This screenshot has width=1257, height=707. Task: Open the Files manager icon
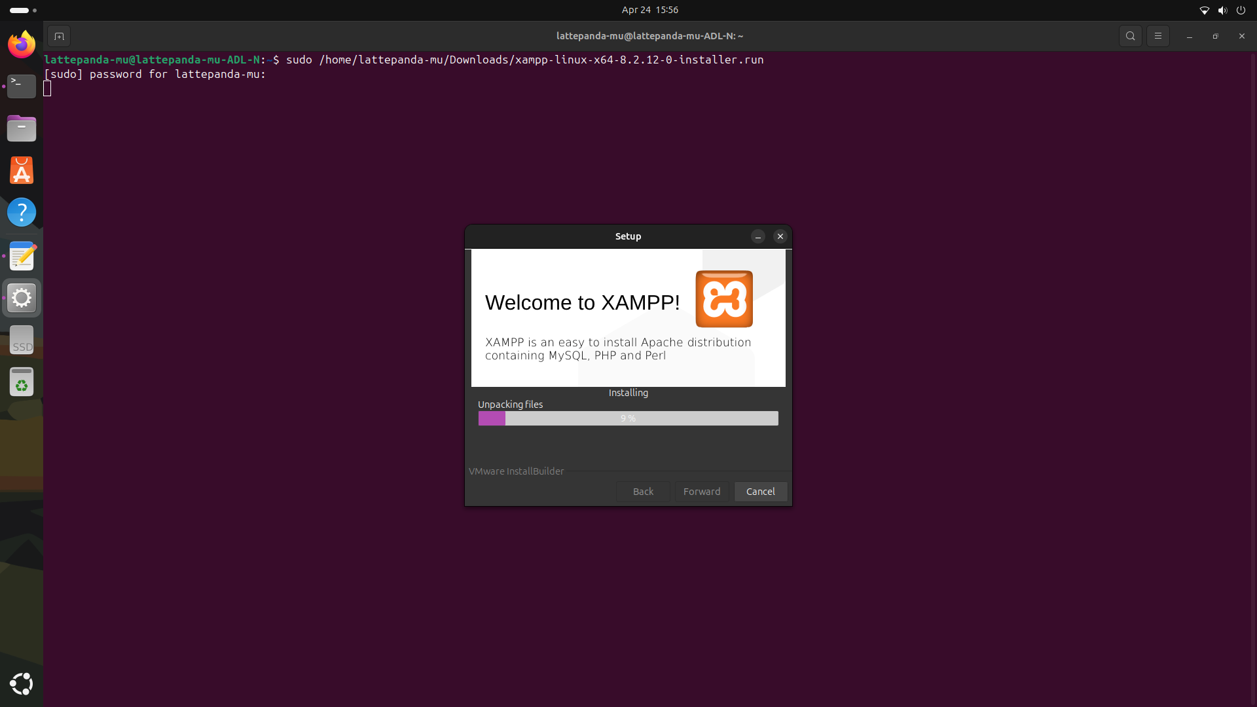(x=22, y=128)
